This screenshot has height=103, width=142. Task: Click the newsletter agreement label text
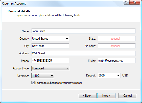(x=59, y=83)
